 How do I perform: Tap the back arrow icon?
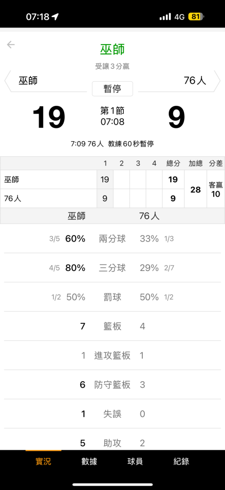[x=11, y=45]
